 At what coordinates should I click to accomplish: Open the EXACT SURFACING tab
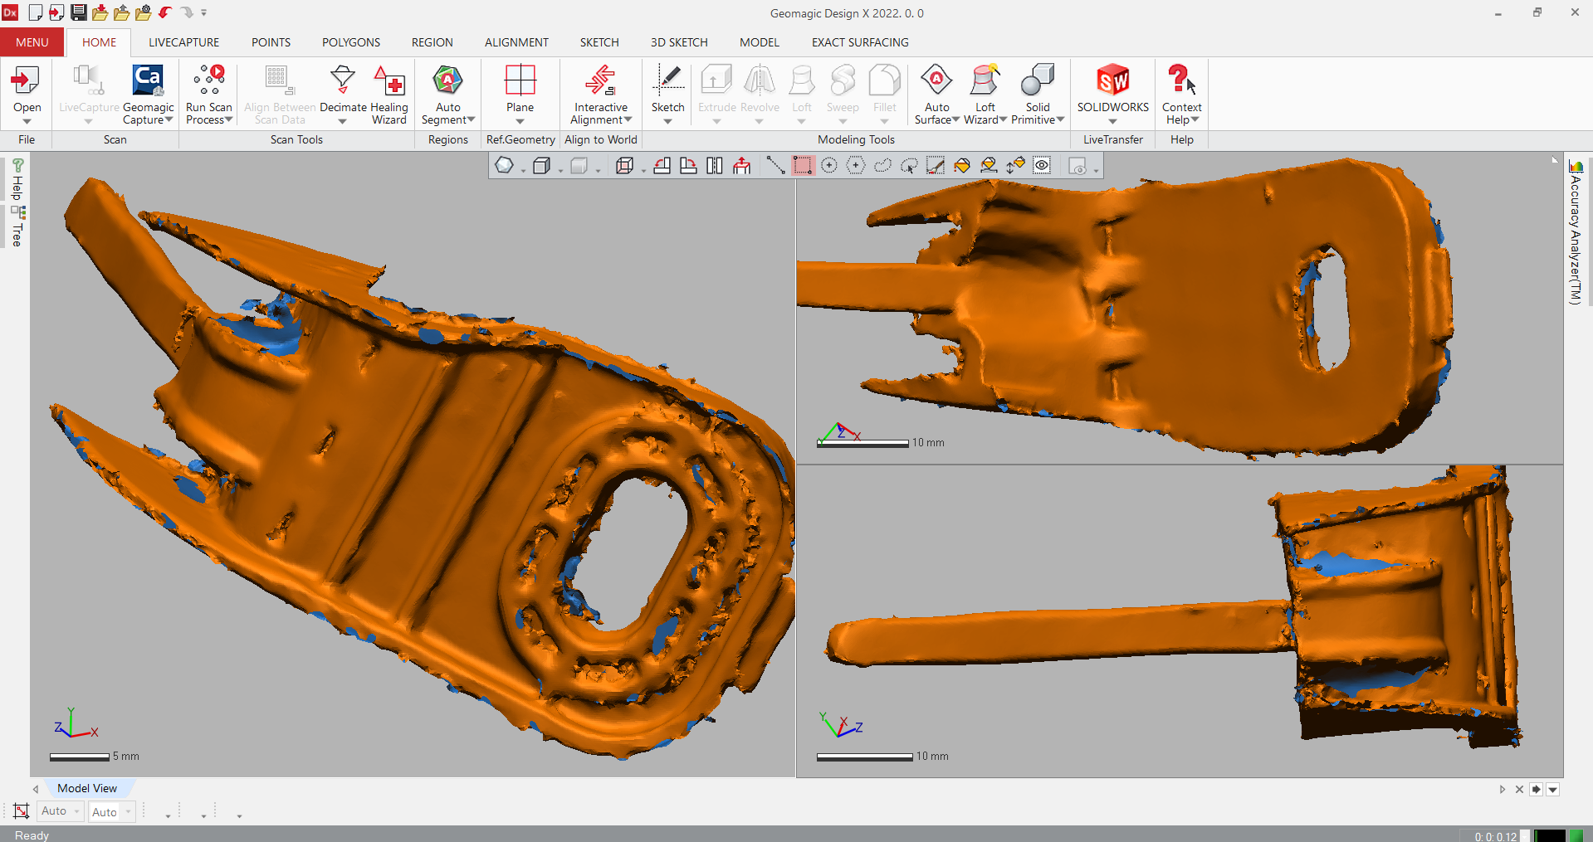pos(860,42)
